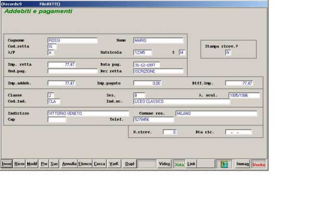Click the empty Cap field
312x205 pixels.
point(57,120)
